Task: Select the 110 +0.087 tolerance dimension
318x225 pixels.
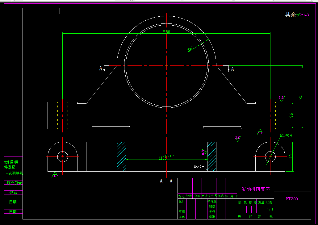Action: pyautogui.click(x=166, y=157)
